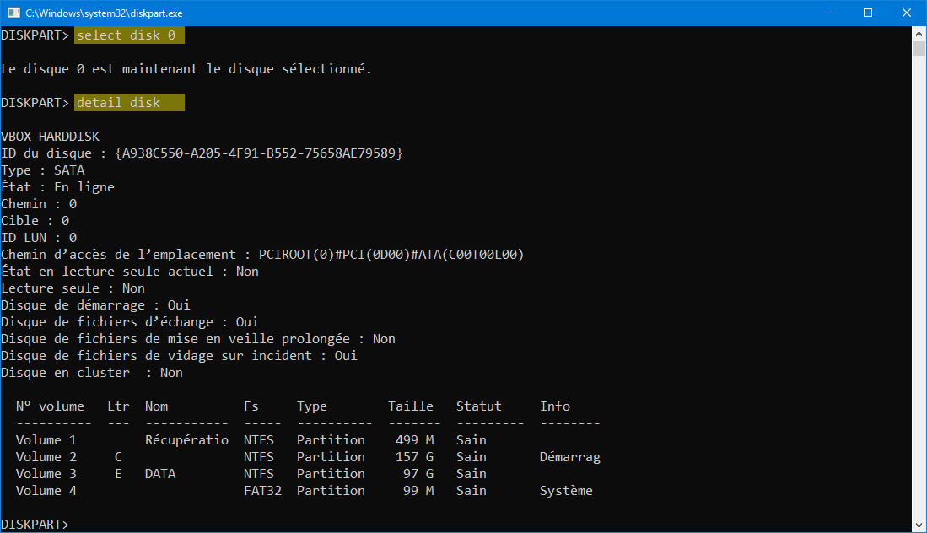Click the 'Type : SATA' line

point(42,170)
